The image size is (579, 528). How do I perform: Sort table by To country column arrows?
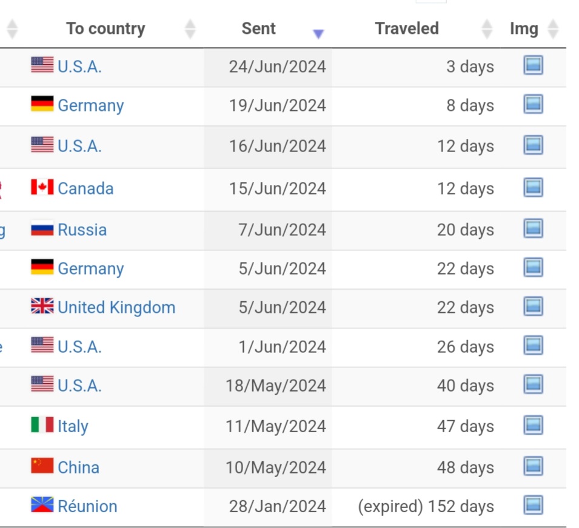[x=190, y=29]
